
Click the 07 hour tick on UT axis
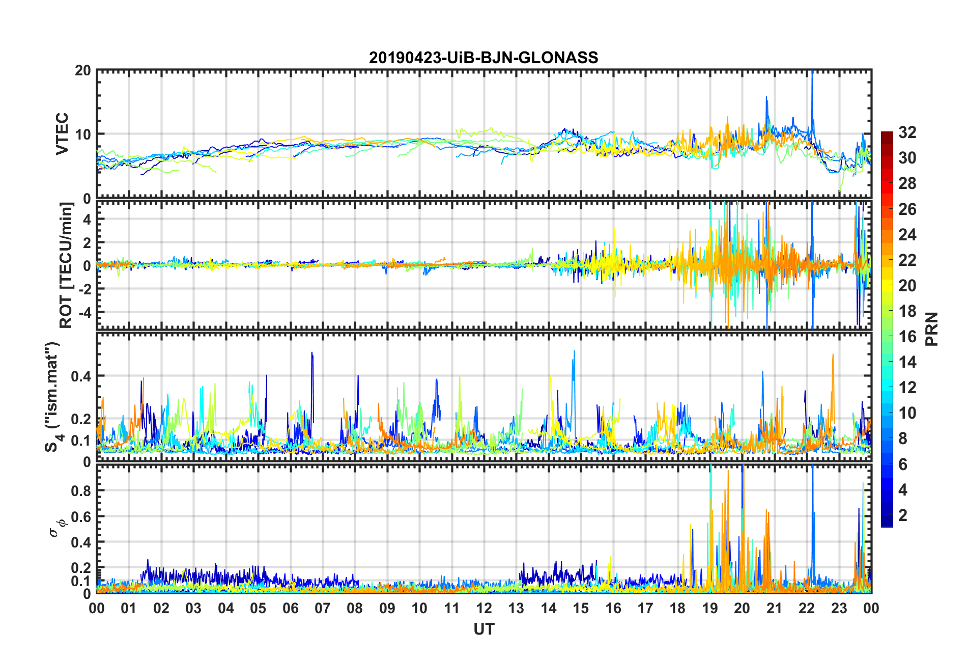(x=323, y=608)
